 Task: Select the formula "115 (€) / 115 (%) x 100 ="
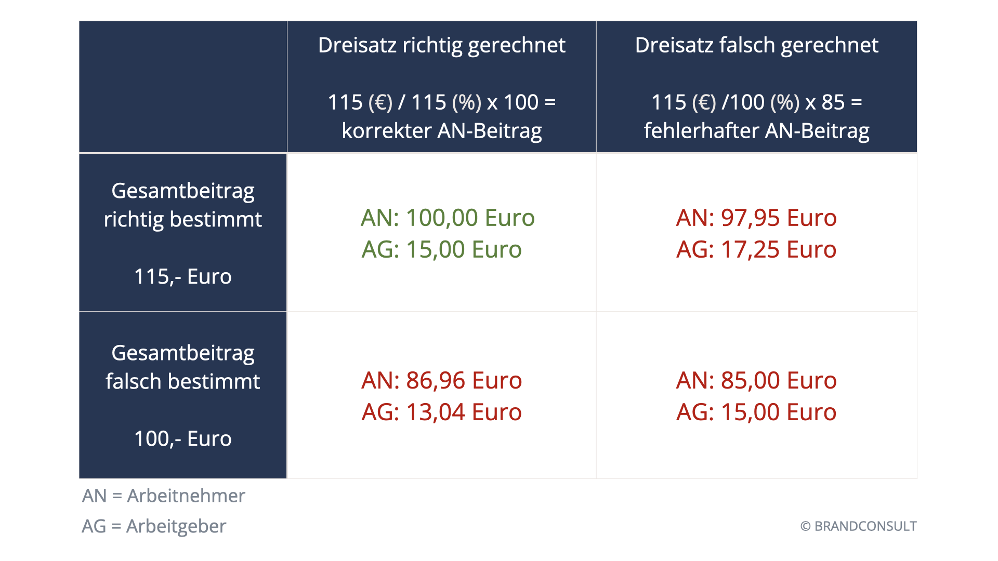point(441,102)
